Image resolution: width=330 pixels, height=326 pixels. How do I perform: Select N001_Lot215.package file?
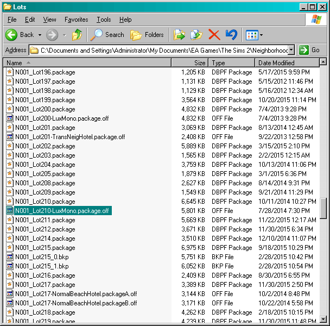click(45, 248)
